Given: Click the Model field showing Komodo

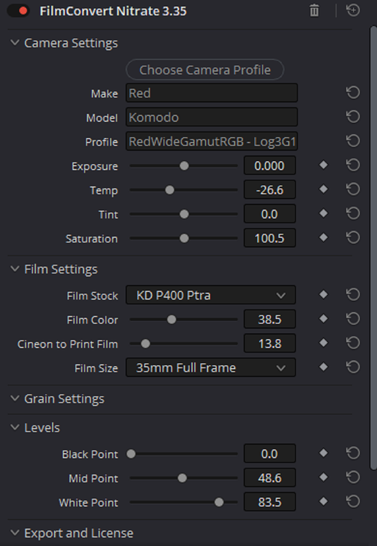Looking at the screenshot, I should coord(212,117).
